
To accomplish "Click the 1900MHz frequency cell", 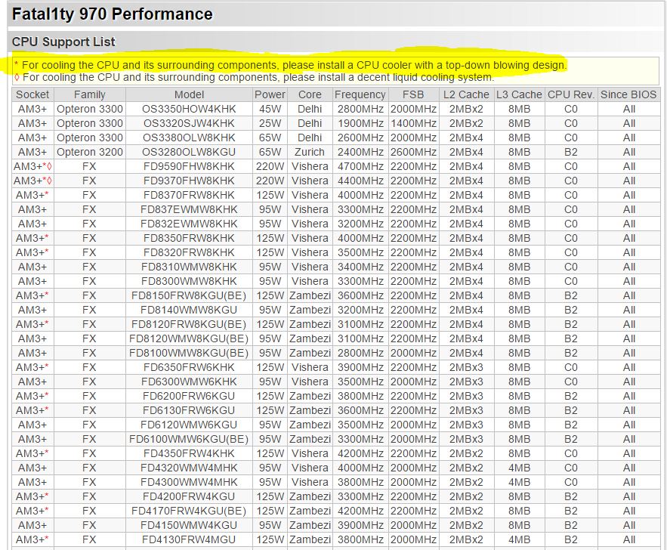I will [x=360, y=123].
